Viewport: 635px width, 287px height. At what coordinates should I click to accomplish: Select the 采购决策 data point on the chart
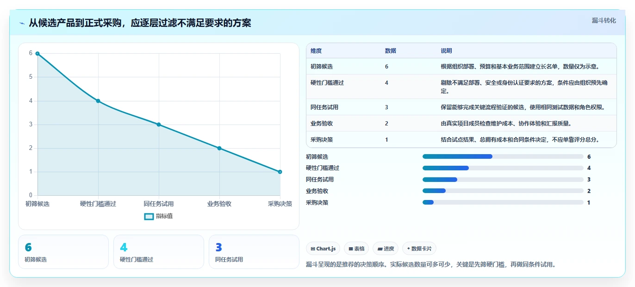[x=280, y=172]
